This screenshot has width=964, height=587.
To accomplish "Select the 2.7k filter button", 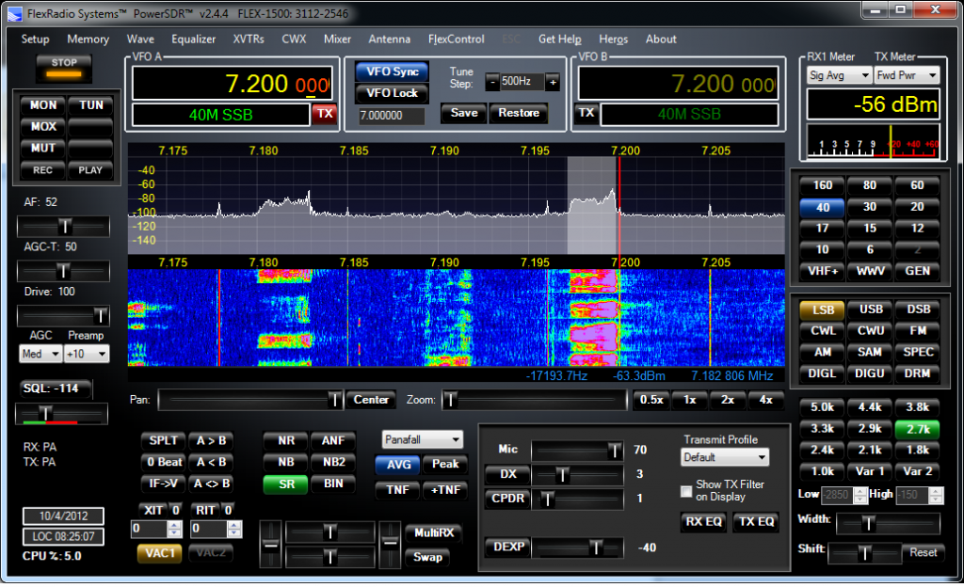I will [917, 429].
